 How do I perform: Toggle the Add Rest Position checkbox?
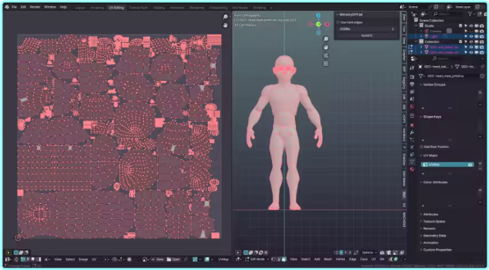(x=422, y=147)
